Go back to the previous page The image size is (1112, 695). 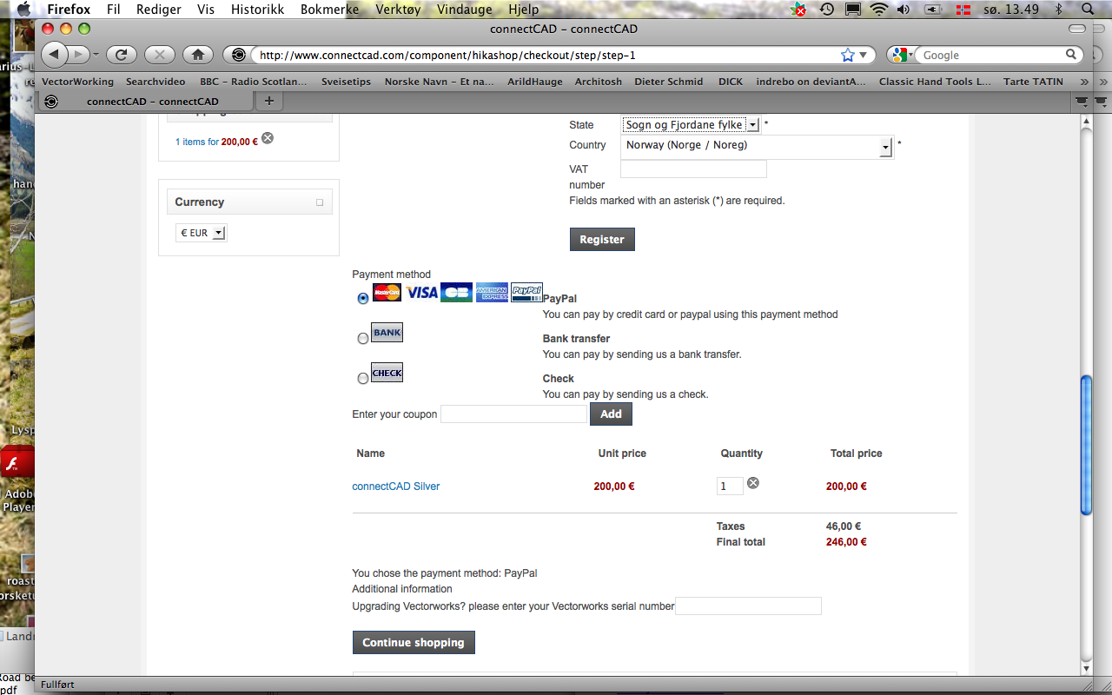pos(55,55)
